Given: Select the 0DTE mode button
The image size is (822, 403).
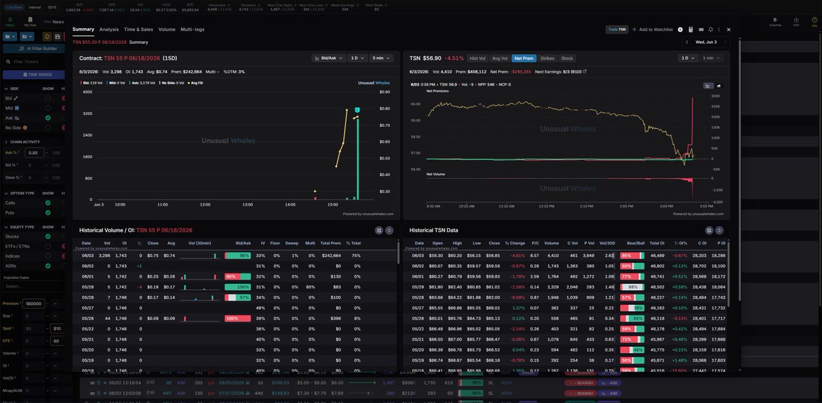Looking at the screenshot, I should point(52,7).
